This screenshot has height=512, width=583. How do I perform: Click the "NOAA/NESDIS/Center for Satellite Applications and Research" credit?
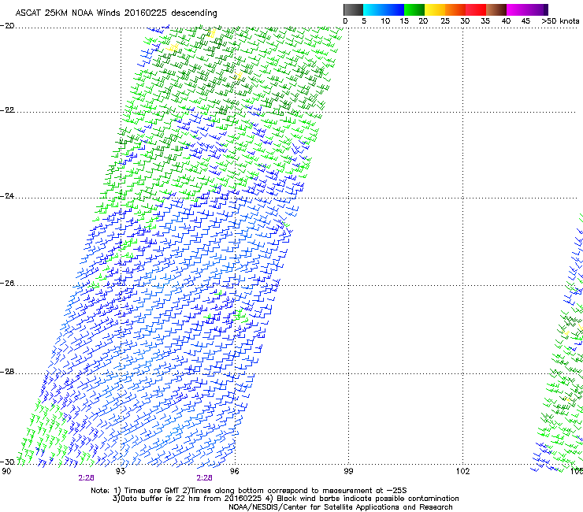340,507
